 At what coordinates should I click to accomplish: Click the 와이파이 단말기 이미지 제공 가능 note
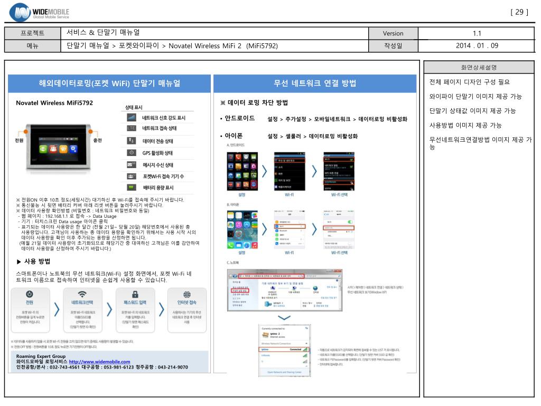click(x=475, y=96)
